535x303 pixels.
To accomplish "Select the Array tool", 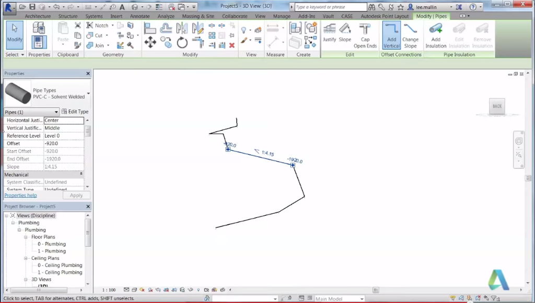I will point(212,35).
